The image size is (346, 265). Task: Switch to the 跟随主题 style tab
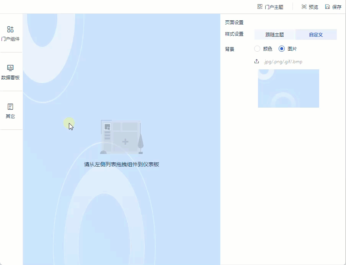click(275, 34)
